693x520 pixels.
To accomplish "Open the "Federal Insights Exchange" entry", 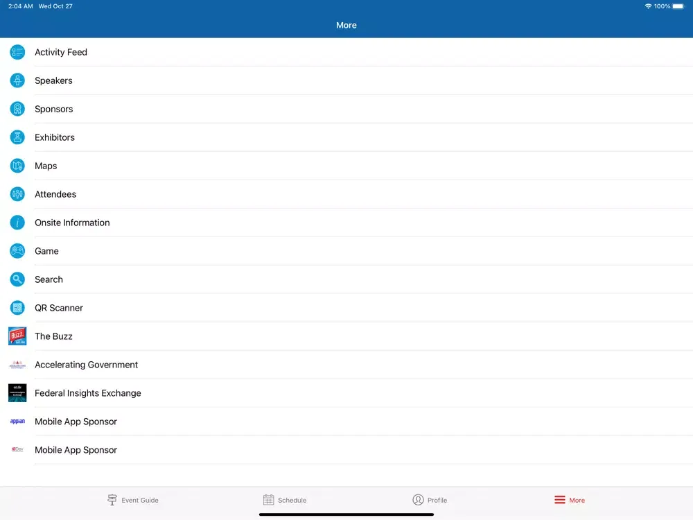I will [x=346, y=393].
